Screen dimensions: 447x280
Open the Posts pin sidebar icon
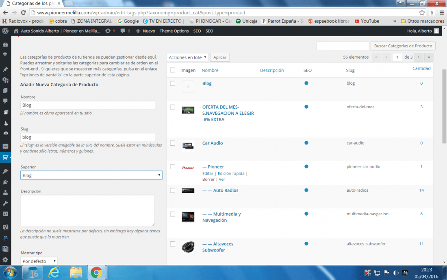5,69
